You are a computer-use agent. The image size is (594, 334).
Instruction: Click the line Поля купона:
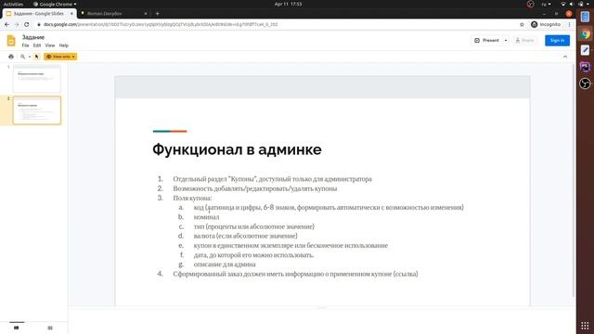192,198
